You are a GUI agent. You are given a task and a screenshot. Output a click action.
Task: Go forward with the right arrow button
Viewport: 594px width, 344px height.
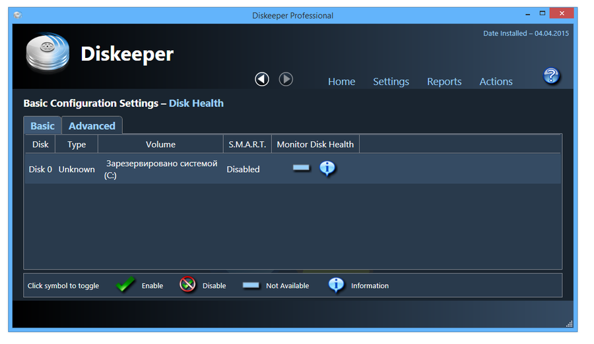pos(286,80)
